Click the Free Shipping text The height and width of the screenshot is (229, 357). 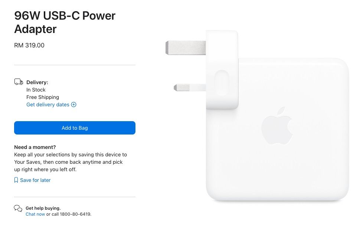pos(43,97)
